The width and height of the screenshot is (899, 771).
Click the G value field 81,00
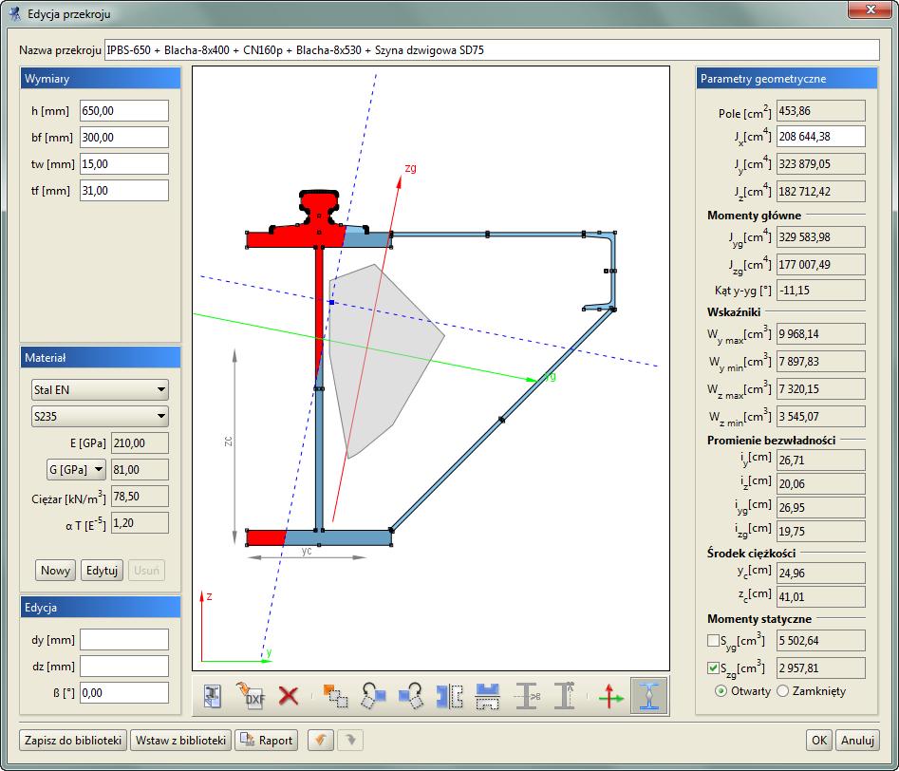[140, 469]
